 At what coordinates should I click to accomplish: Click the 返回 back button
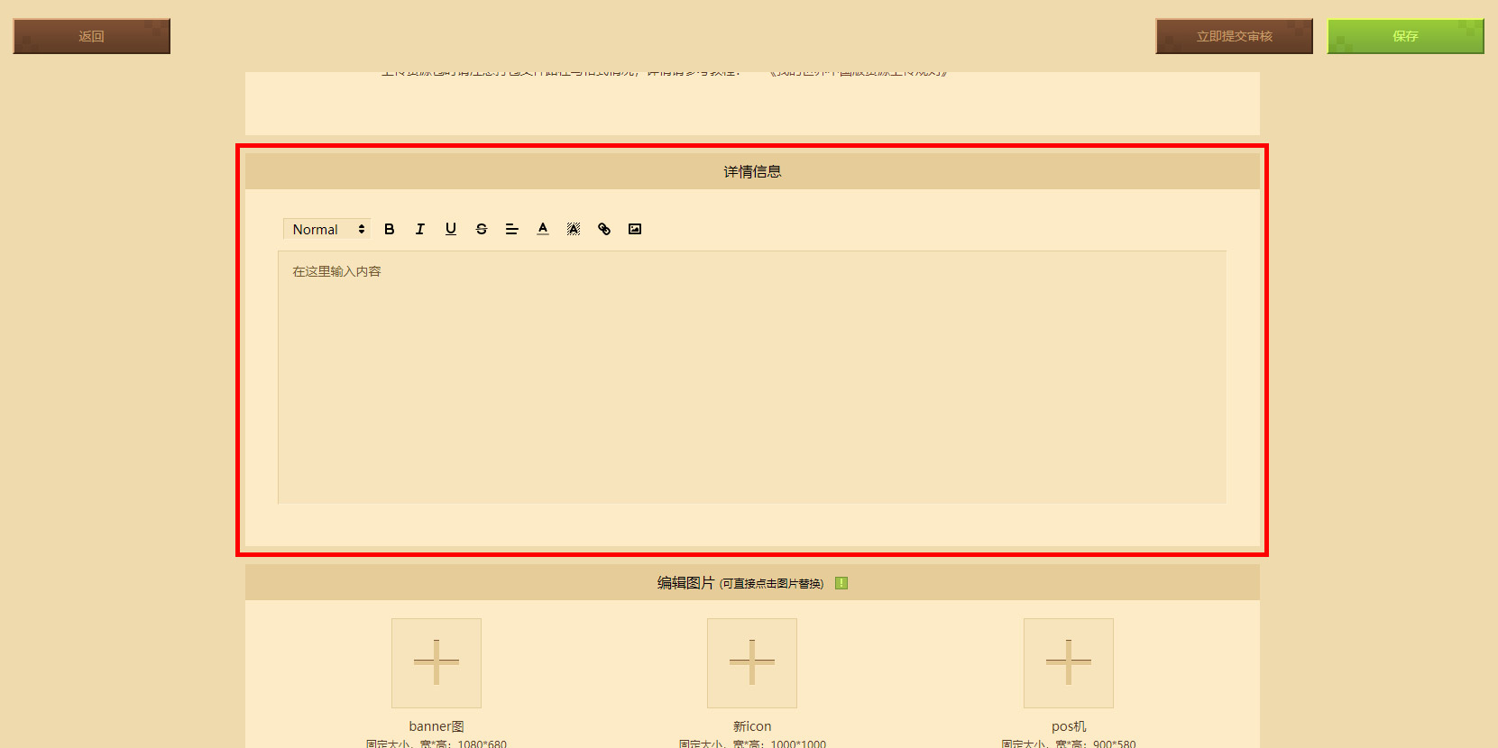pyautogui.click(x=91, y=36)
